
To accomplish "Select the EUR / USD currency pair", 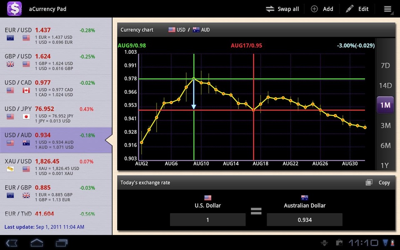I will 56,35.
